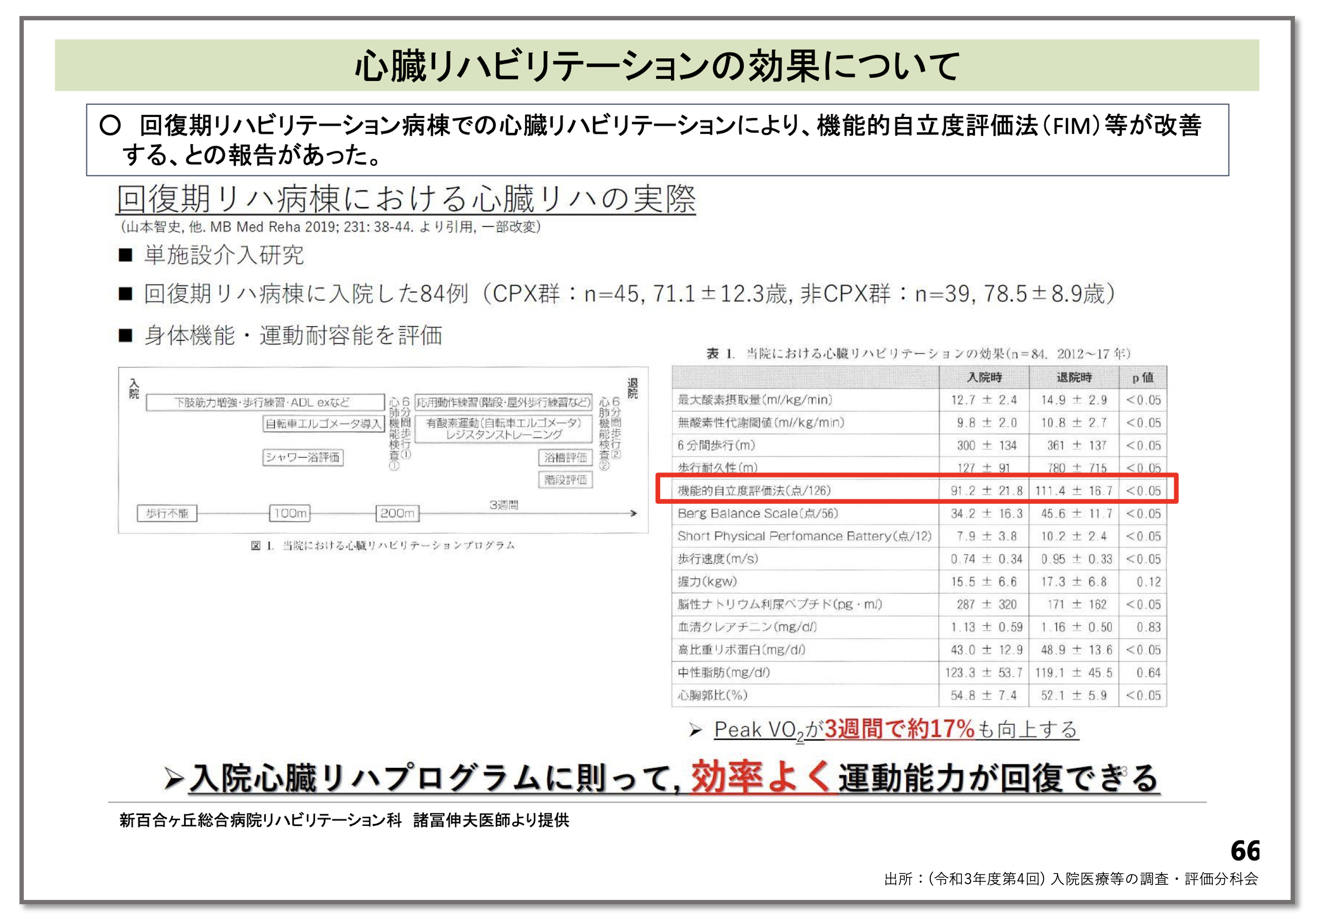Viewport: 1317px width, 922px height.
Task: Click the シャワー浴評価 box in the diagram
Action: click(303, 457)
